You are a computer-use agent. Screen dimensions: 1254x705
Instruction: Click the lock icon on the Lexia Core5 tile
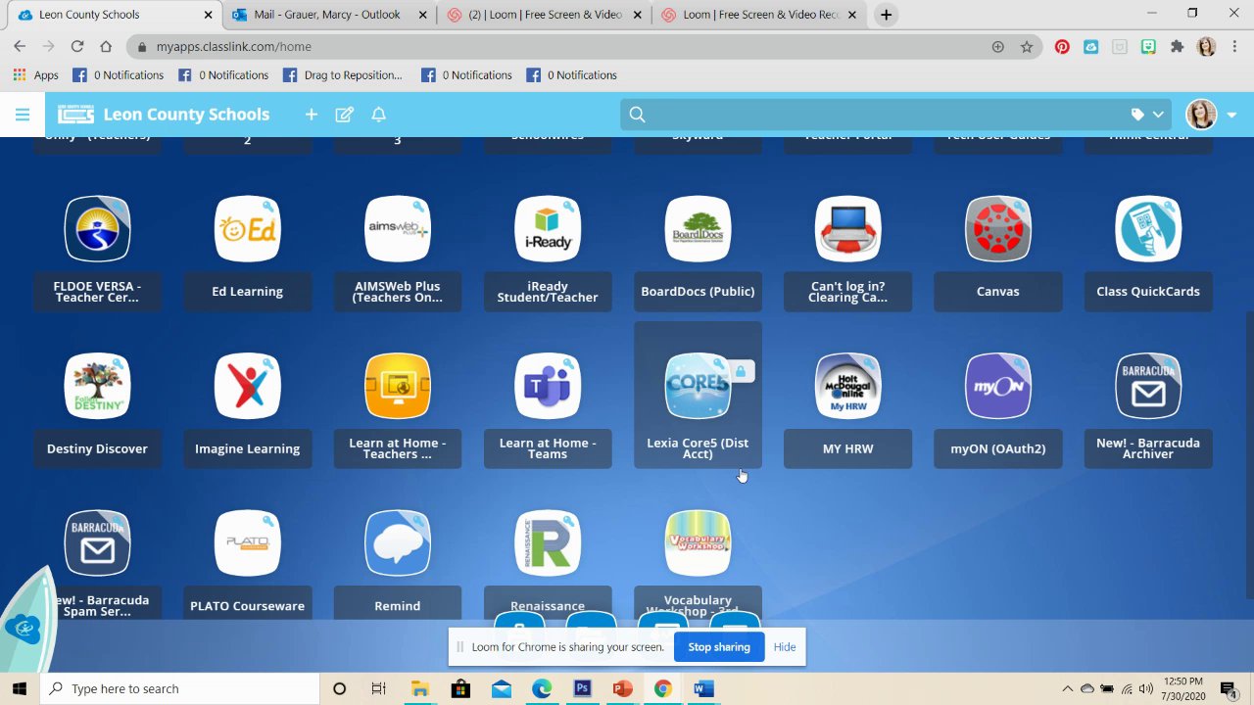click(x=741, y=372)
